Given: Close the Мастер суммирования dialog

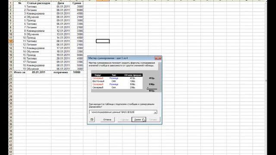Looking at the screenshot, I should pyautogui.click(x=158, y=58).
